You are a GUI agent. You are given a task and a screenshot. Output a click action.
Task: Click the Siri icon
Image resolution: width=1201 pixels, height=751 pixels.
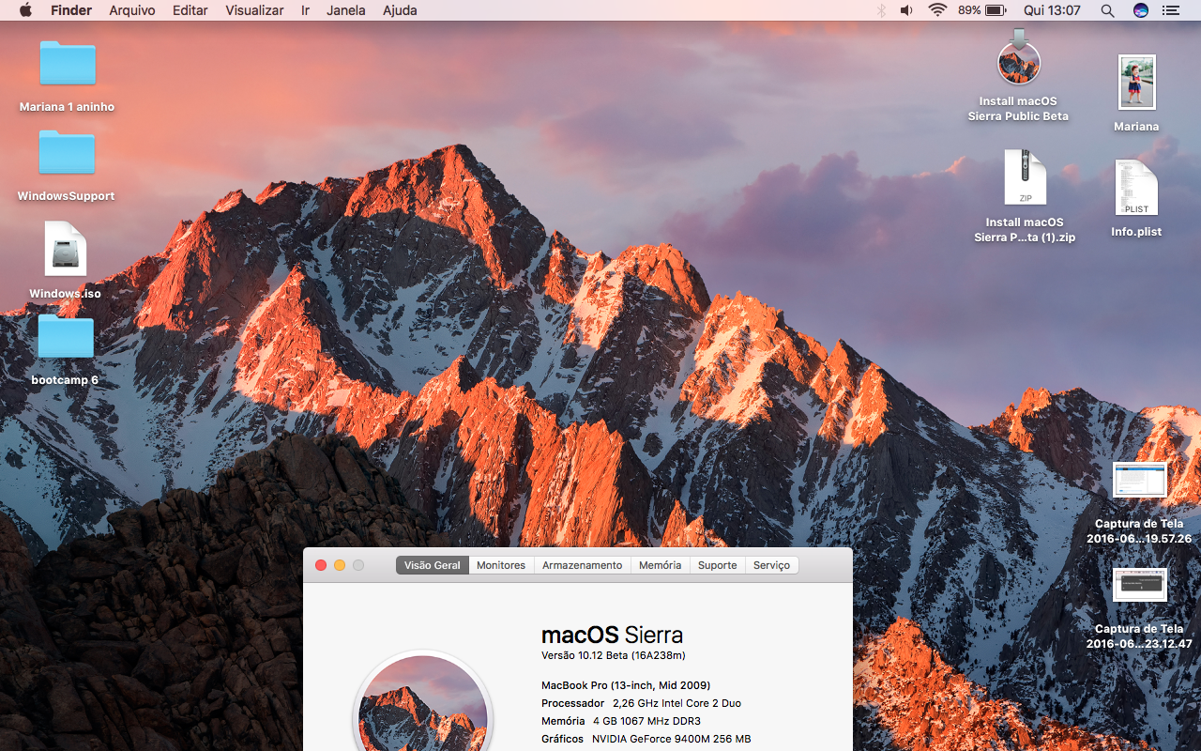click(1141, 10)
